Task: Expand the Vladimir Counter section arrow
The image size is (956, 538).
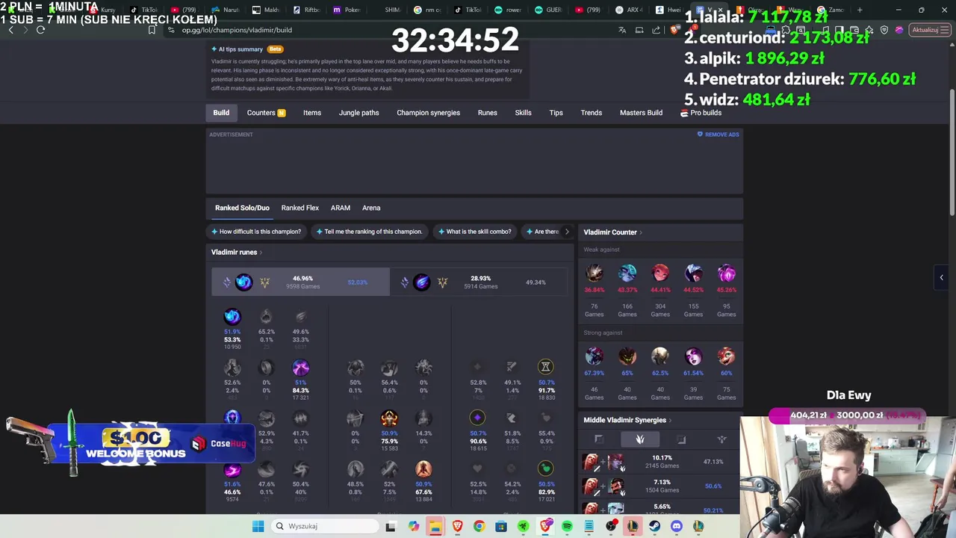Action: (x=641, y=232)
